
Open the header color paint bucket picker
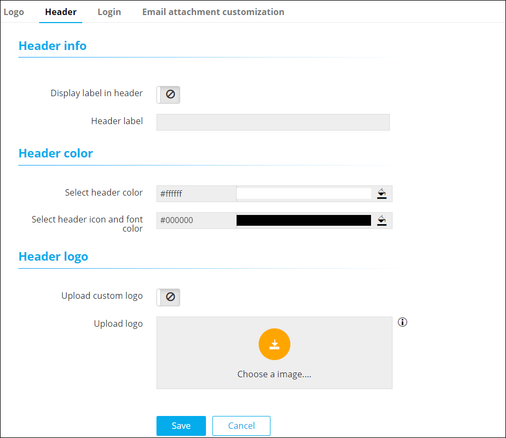click(382, 193)
